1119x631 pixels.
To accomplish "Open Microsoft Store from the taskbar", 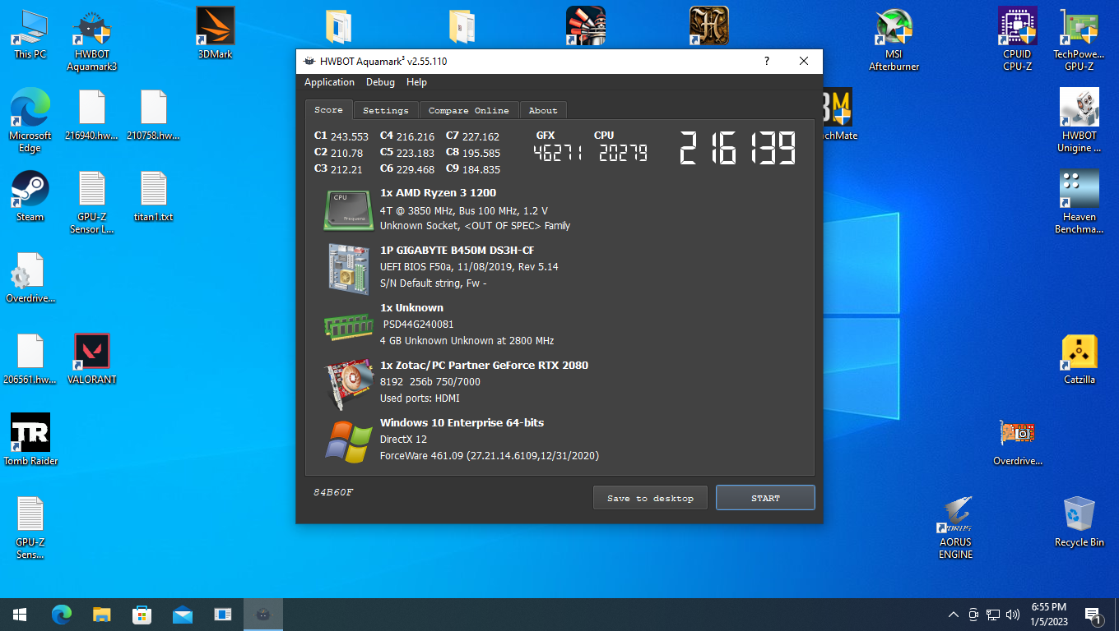I will [x=142, y=614].
